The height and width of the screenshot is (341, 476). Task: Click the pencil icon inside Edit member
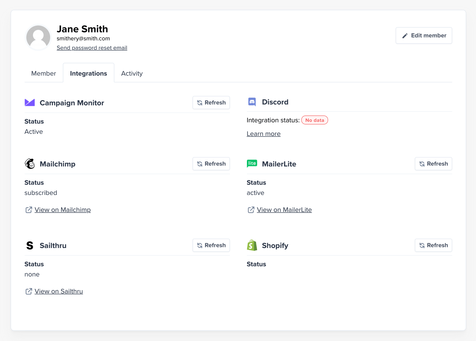405,35
